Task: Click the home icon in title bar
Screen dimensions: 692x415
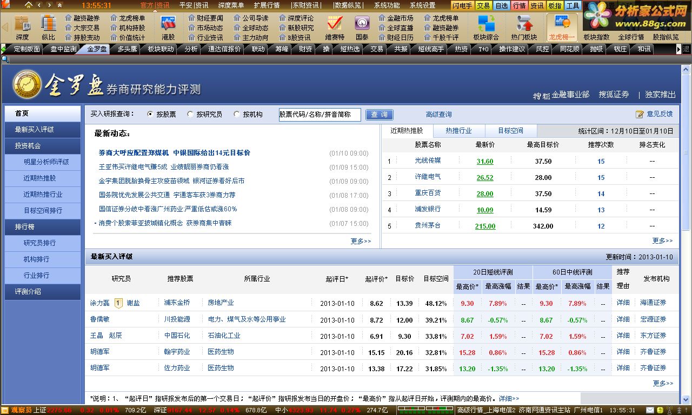Action: 29,5
